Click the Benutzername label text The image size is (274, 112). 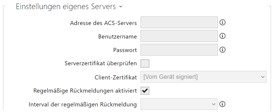[x=117, y=36]
